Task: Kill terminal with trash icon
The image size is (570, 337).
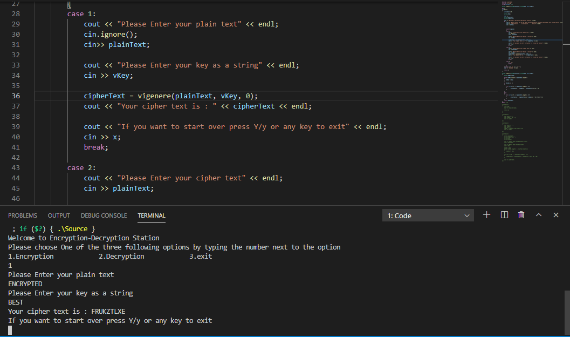Action: [x=521, y=215]
